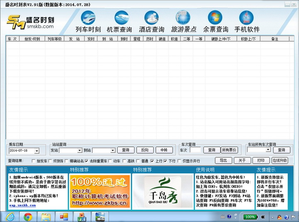Sort by the 硬卧上/中/下 column header
The height and width of the screenshot is (222, 299).
point(221,39)
